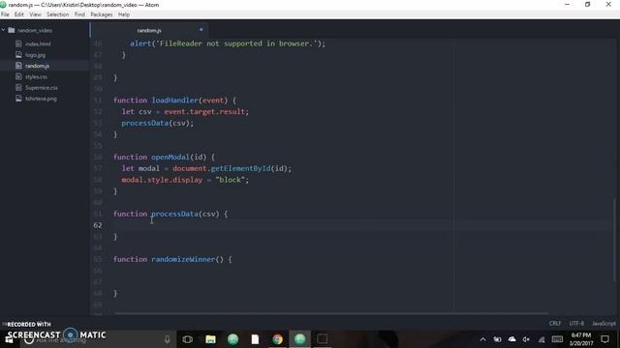
Task: Click the "block" string literal
Action: [231, 180]
